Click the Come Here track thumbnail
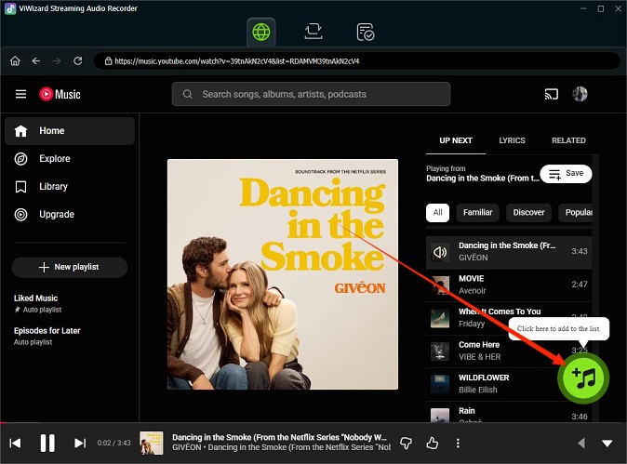The image size is (627, 464). coord(440,351)
